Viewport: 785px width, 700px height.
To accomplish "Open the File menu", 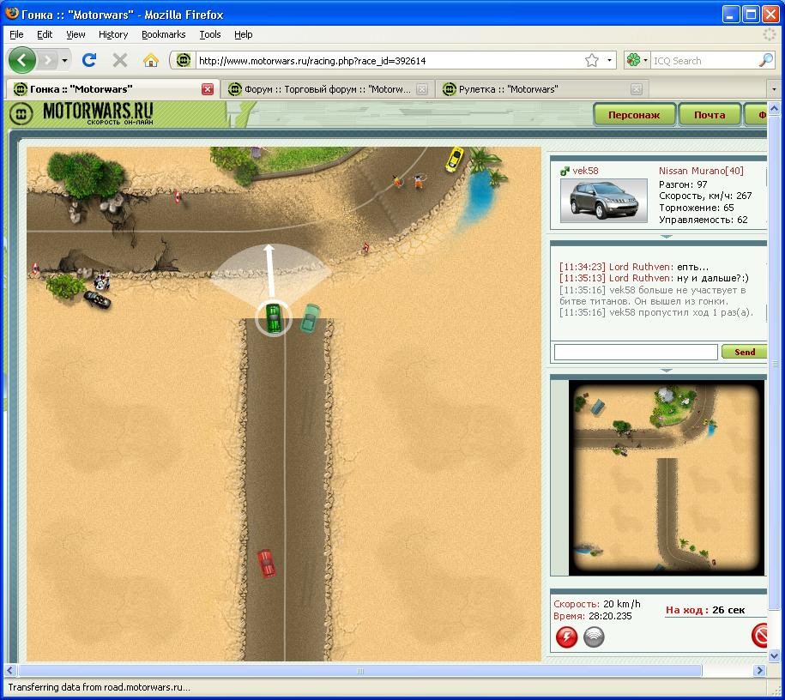I will [16, 34].
